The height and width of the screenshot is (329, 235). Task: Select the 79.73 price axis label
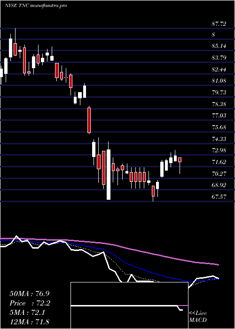219,92
